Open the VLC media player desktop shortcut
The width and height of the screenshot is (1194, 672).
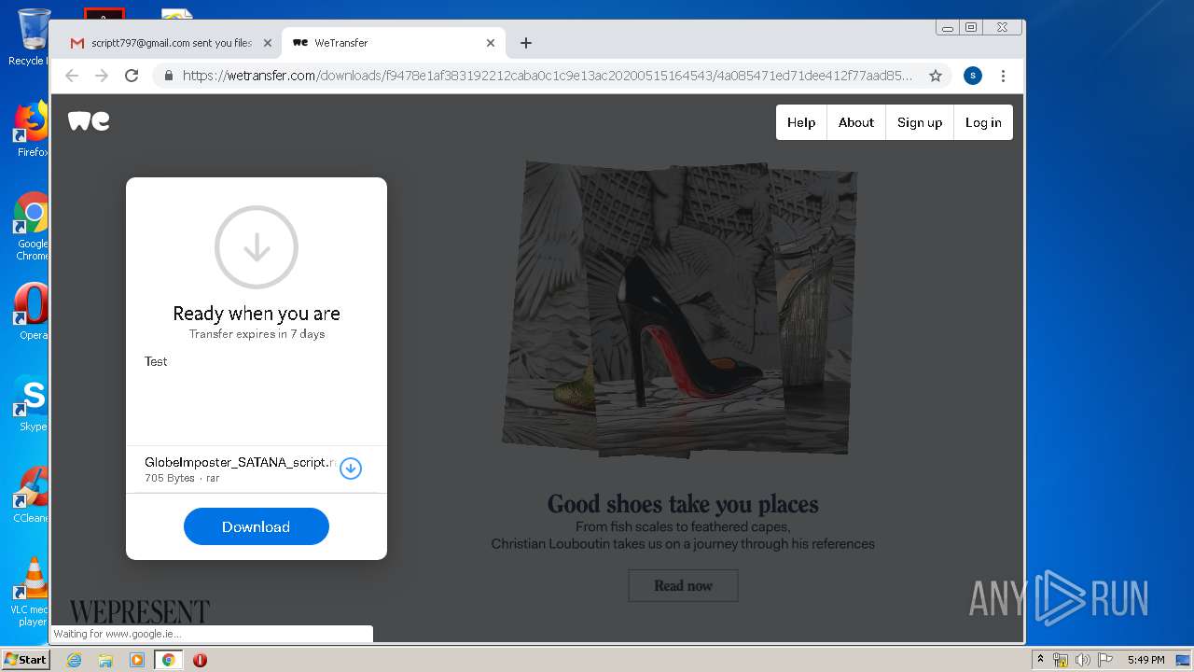tap(32, 592)
